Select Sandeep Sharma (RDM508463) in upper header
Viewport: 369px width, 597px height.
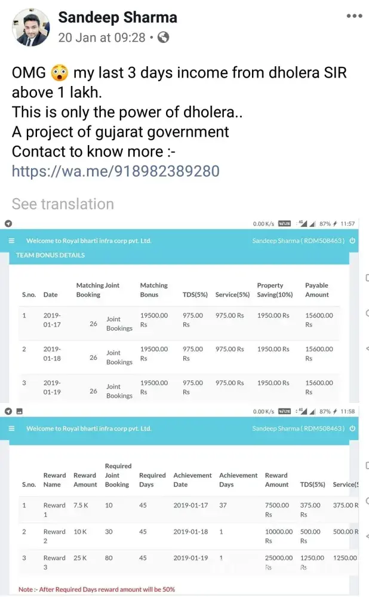coord(299,241)
